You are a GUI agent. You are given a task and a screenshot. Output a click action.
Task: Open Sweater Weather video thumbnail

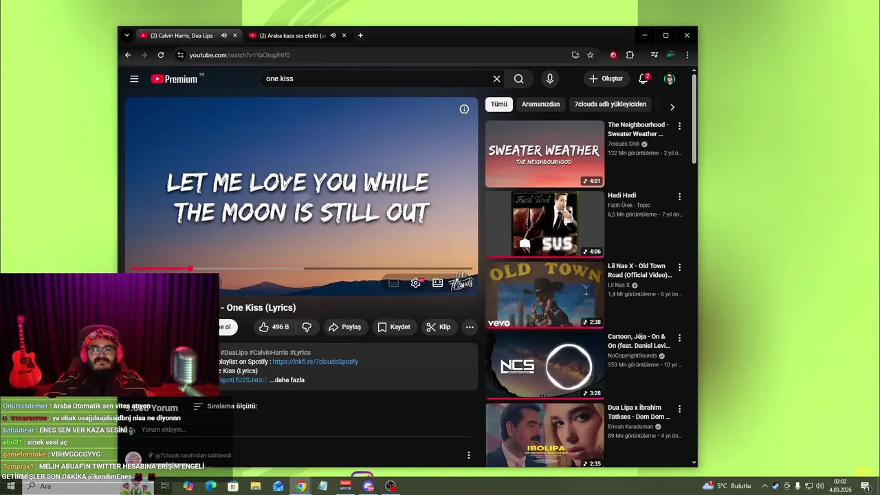[544, 154]
